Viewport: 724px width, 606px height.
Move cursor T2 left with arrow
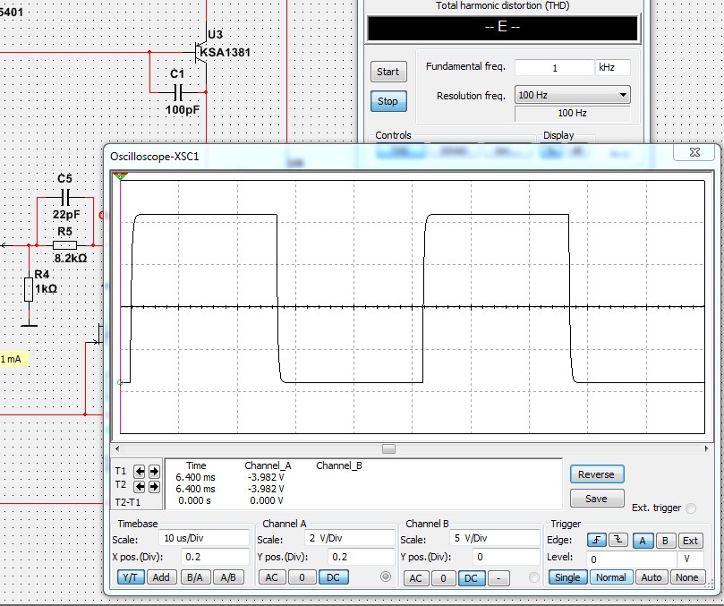pyautogui.click(x=140, y=486)
